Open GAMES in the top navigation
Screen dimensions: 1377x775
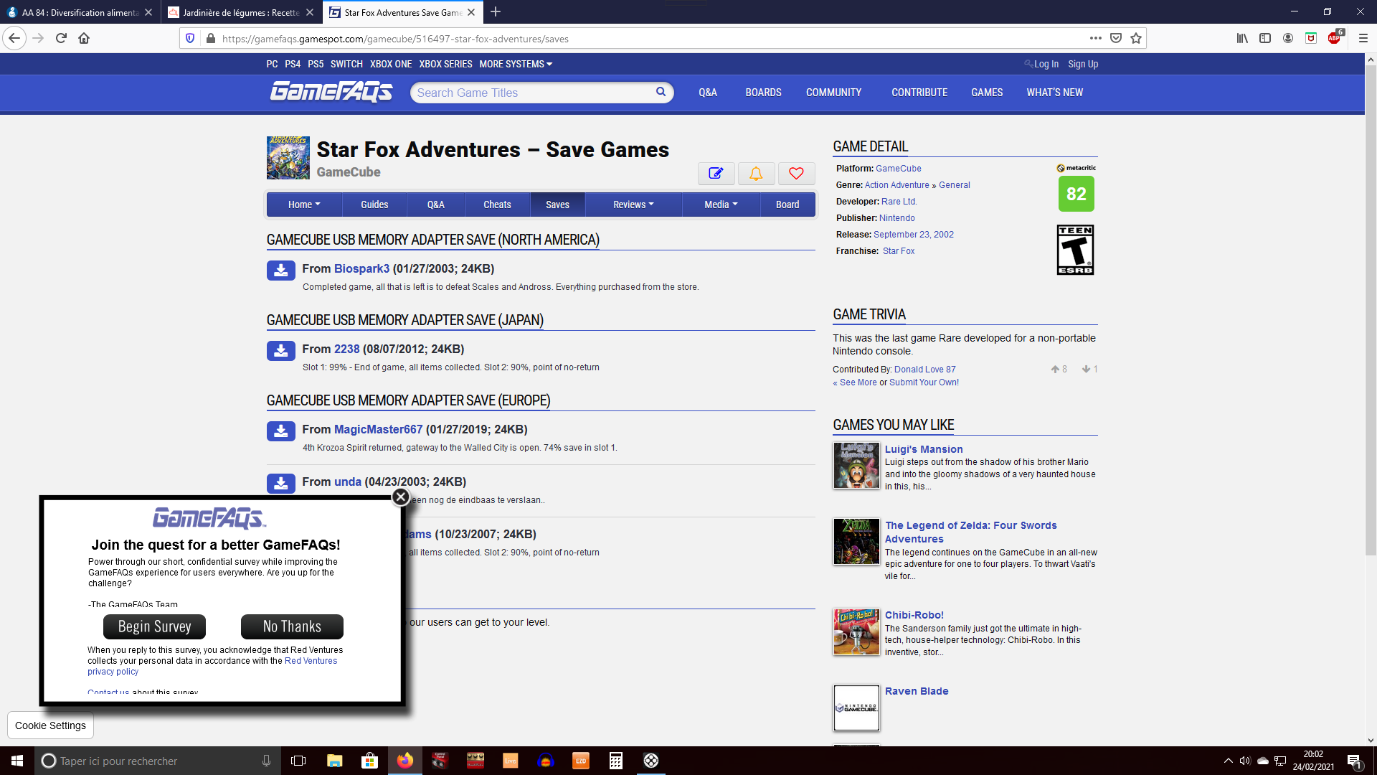(987, 93)
